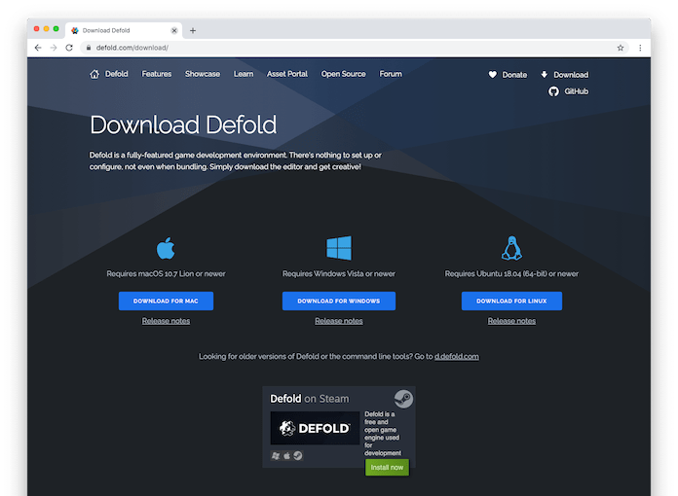The image size is (678, 496).
Task: Click text 'Requires Ubuntu 18.04 (64-bit) or newer'
Action: coord(511,273)
